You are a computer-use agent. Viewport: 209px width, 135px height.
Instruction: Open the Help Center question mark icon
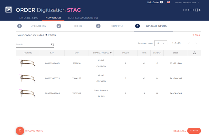tap(161, 2)
